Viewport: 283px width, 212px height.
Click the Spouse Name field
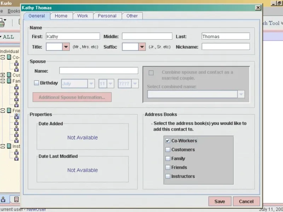tap(99, 71)
